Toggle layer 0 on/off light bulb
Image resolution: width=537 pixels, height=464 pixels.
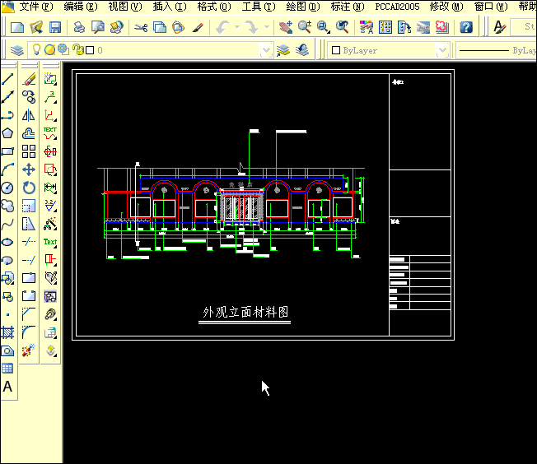click(36, 50)
